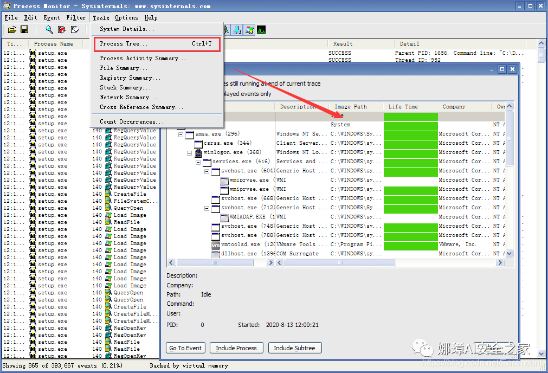Viewport: 548px width, 373px height.
Task: Toggle the Capture magnifier toolbar icon
Action: [49, 30]
